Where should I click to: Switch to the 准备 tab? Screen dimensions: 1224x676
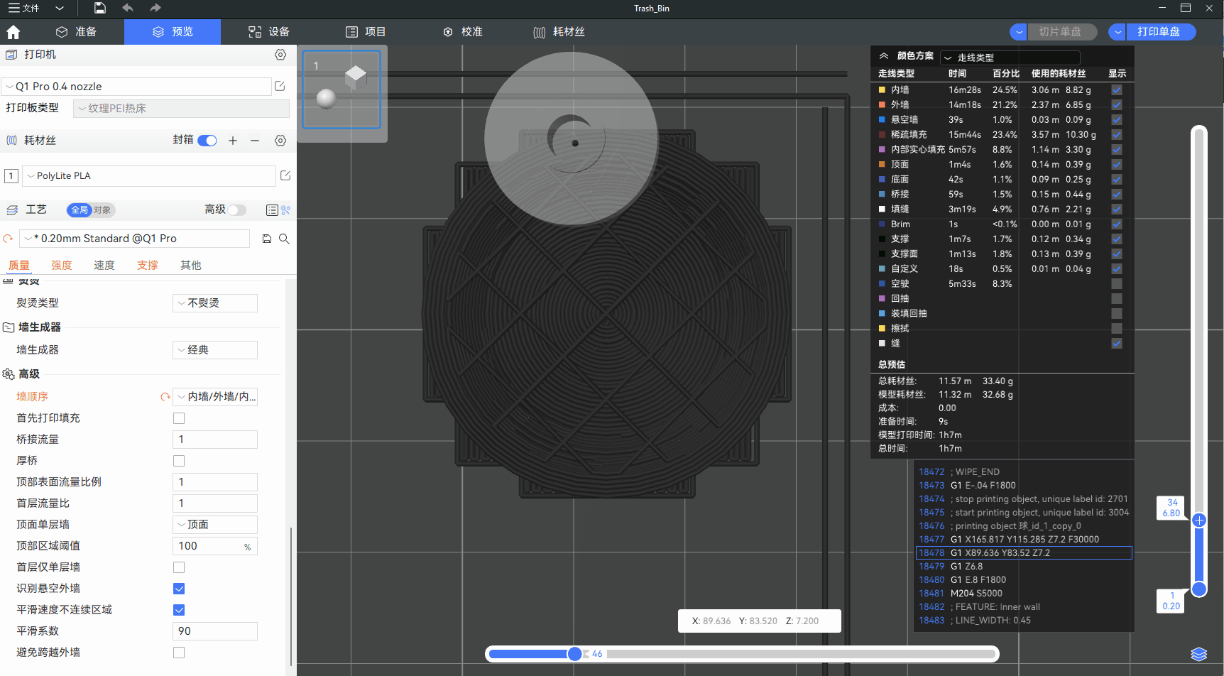pyautogui.click(x=77, y=32)
